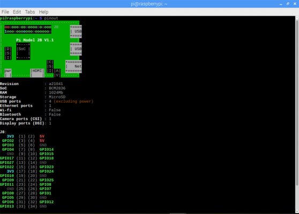Close the terminal window
Viewport: 299px width, 214px height.
point(295,4)
